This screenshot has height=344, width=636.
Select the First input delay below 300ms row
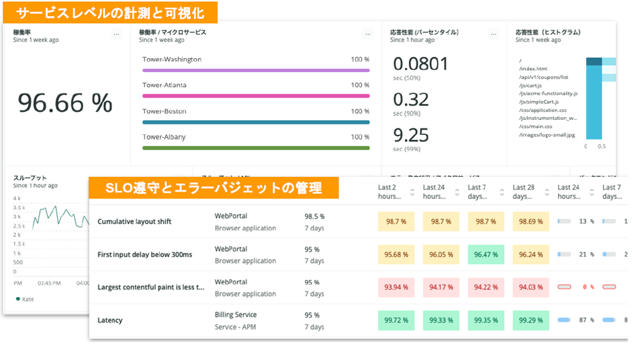tap(145, 255)
